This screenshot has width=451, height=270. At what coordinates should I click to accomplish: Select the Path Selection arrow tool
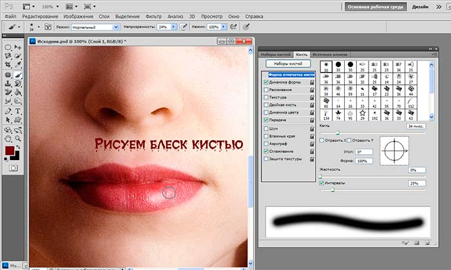tap(8, 120)
